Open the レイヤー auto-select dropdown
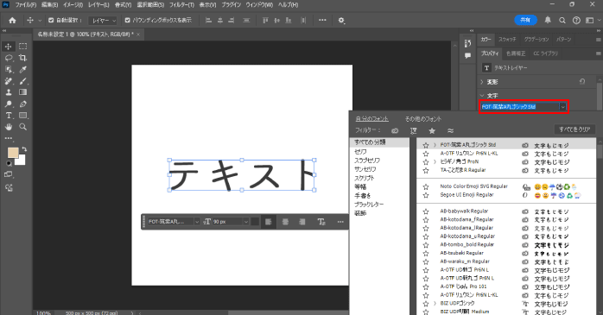 [102, 21]
